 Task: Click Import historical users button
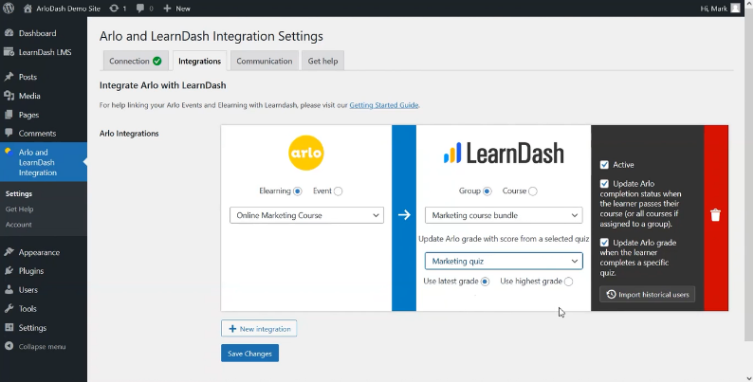[x=647, y=294]
